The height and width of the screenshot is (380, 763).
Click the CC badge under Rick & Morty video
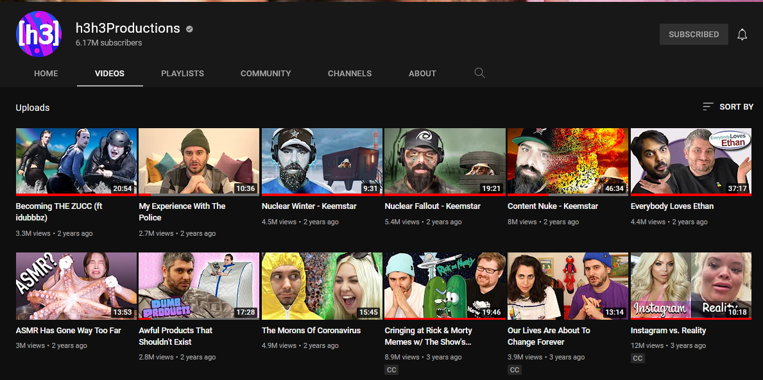(391, 370)
